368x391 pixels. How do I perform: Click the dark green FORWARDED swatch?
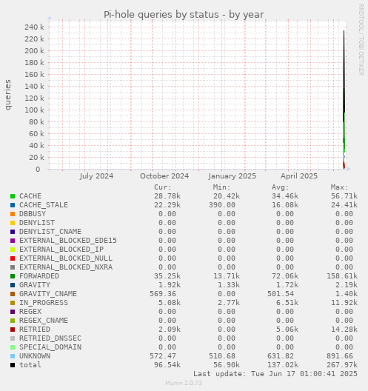coord(13,276)
